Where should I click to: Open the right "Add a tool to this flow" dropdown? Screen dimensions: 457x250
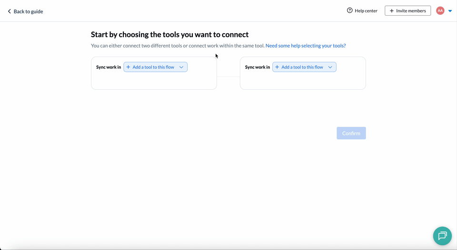(302, 67)
